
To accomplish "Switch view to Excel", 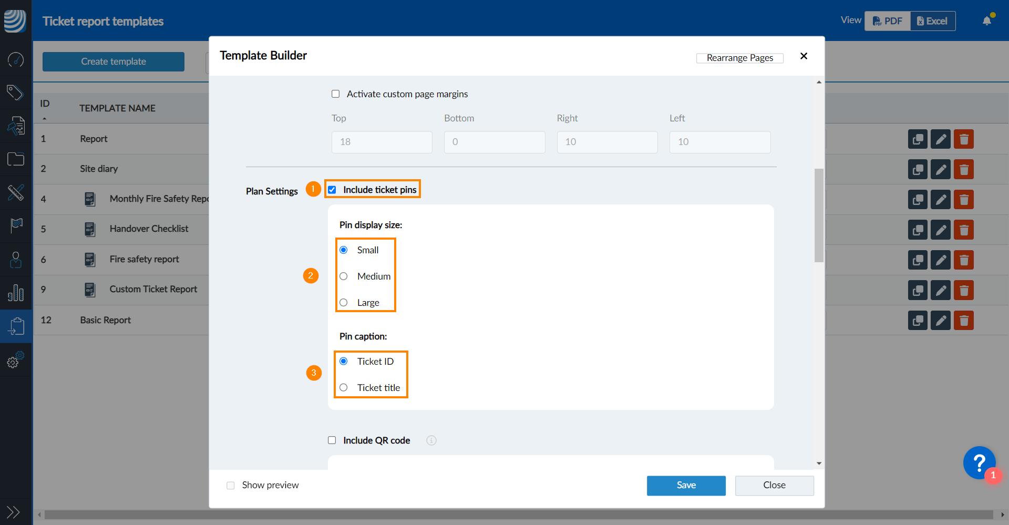I will point(932,21).
